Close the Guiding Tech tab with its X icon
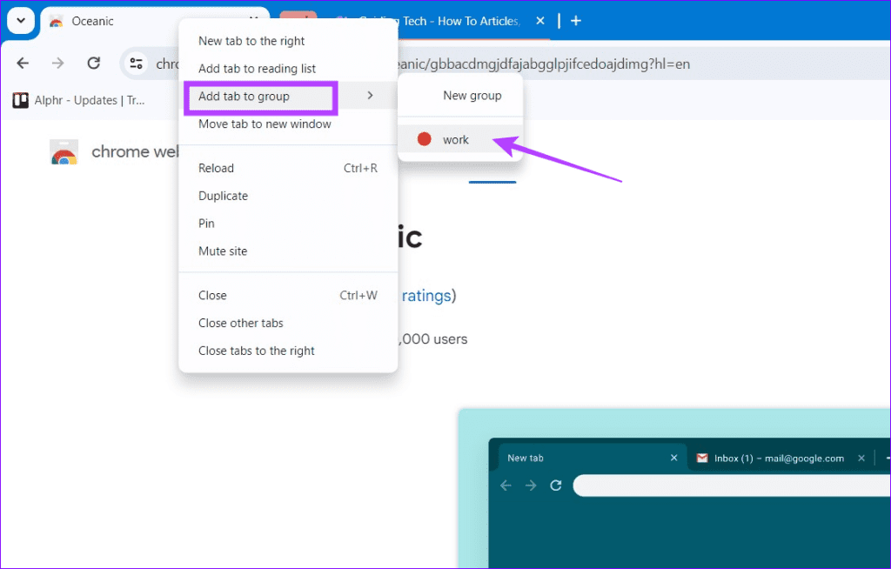This screenshot has width=891, height=569. point(542,20)
